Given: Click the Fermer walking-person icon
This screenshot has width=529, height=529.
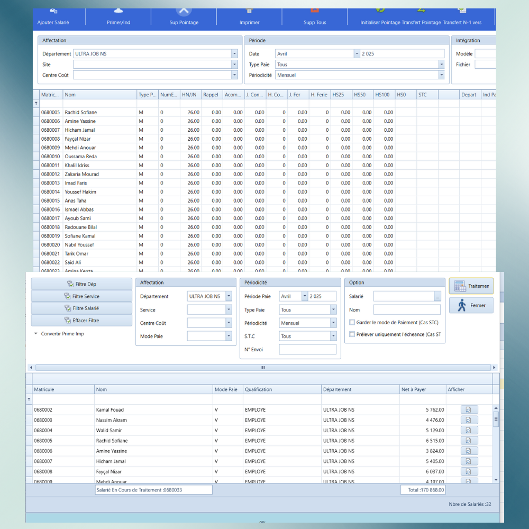Looking at the screenshot, I should point(471,305).
